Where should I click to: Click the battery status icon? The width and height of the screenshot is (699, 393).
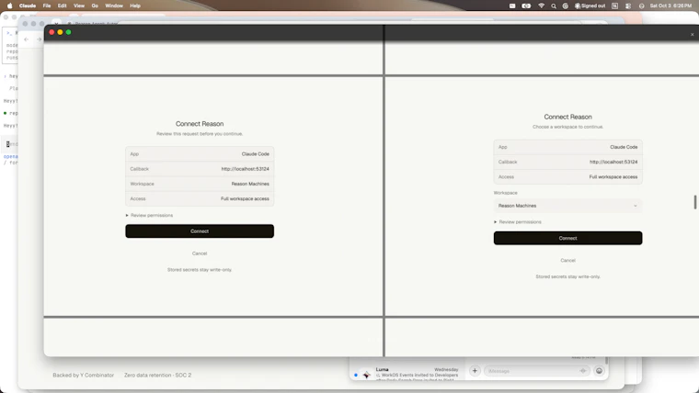526,6
